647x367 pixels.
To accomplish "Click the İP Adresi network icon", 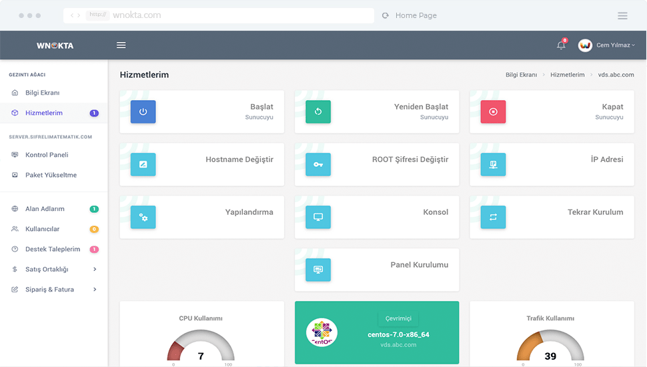I will [x=493, y=164].
